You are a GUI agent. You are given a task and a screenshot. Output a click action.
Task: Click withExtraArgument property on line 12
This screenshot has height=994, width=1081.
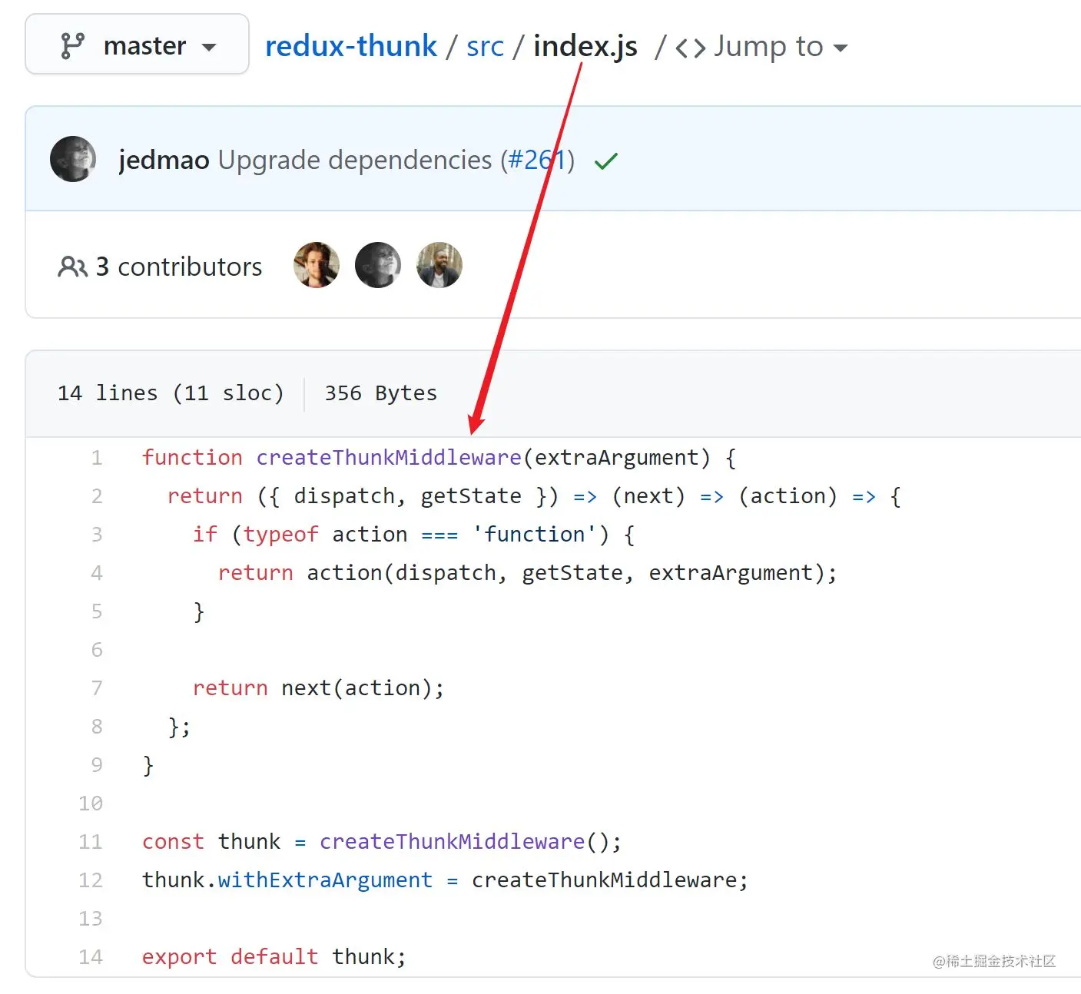325,880
